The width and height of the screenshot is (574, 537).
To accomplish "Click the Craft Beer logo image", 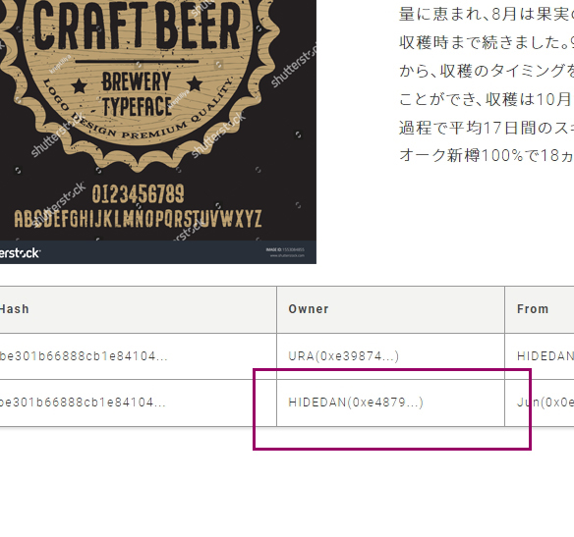I will coord(158,132).
